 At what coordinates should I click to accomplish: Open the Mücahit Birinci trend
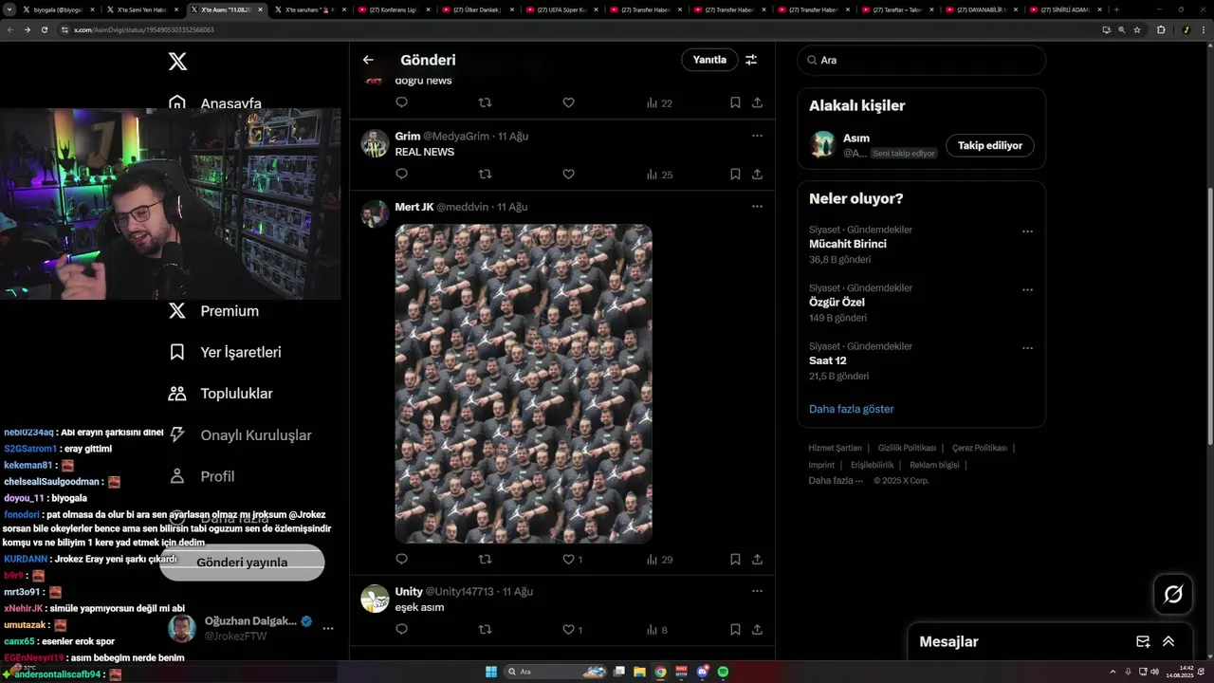point(848,244)
